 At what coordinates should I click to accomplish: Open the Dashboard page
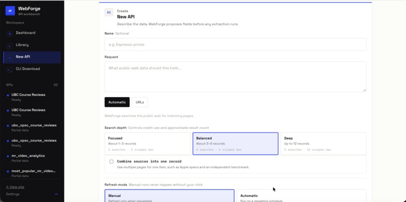point(32,33)
